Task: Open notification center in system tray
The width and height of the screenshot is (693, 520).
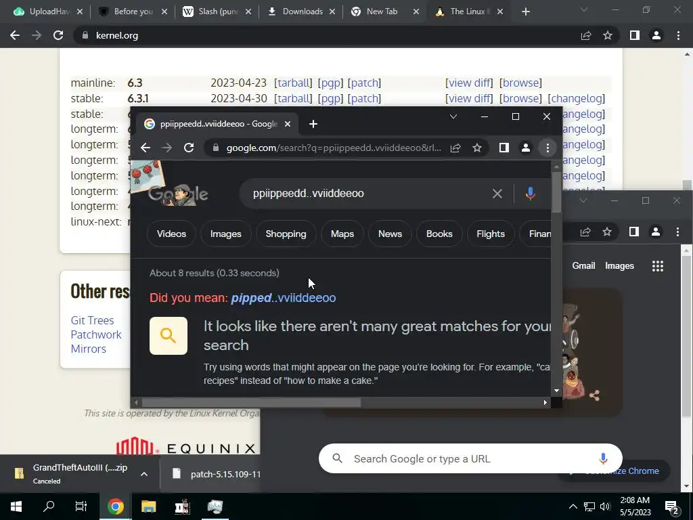Action: pos(672,508)
